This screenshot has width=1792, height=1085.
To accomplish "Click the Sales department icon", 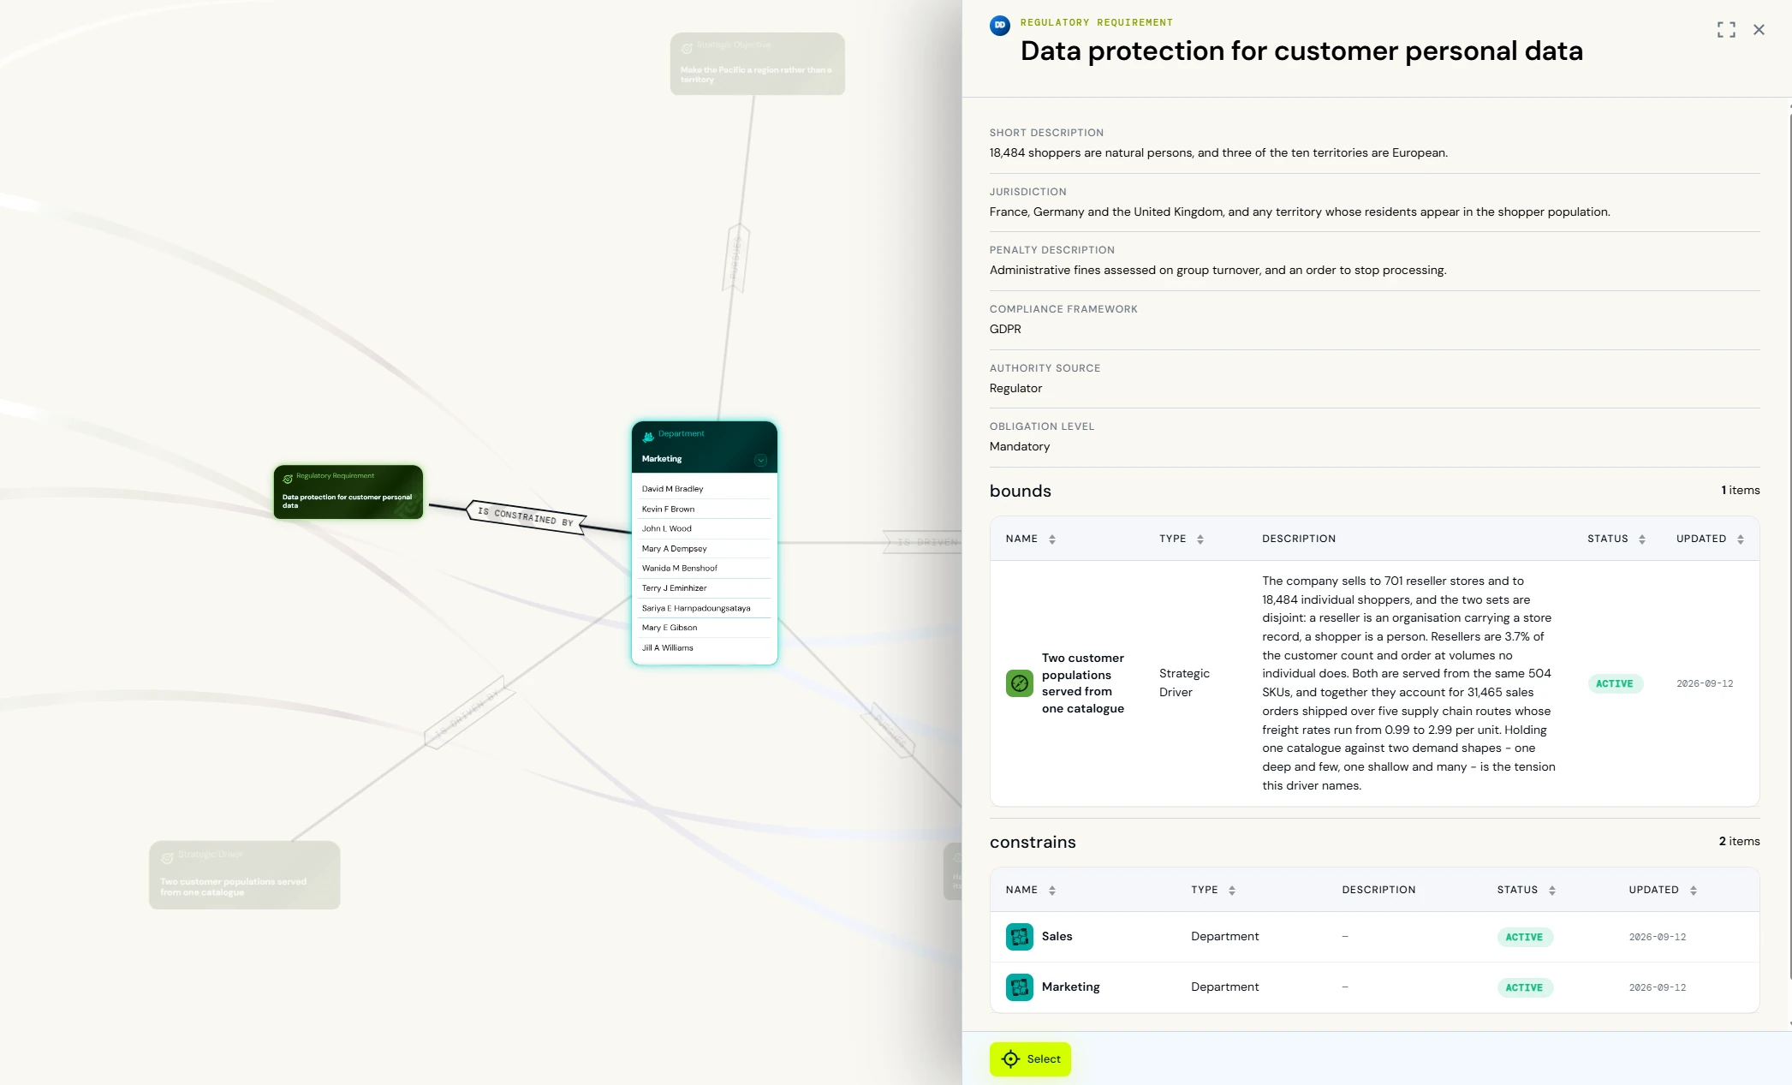I will click(x=1019, y=937).
